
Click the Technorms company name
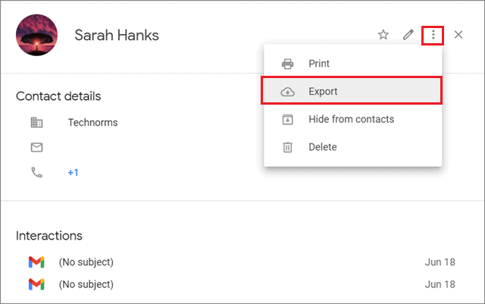click(x=92, y=123)
